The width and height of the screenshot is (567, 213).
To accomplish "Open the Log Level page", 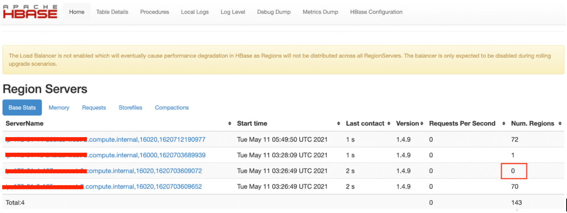I will [x=233, y=12].
